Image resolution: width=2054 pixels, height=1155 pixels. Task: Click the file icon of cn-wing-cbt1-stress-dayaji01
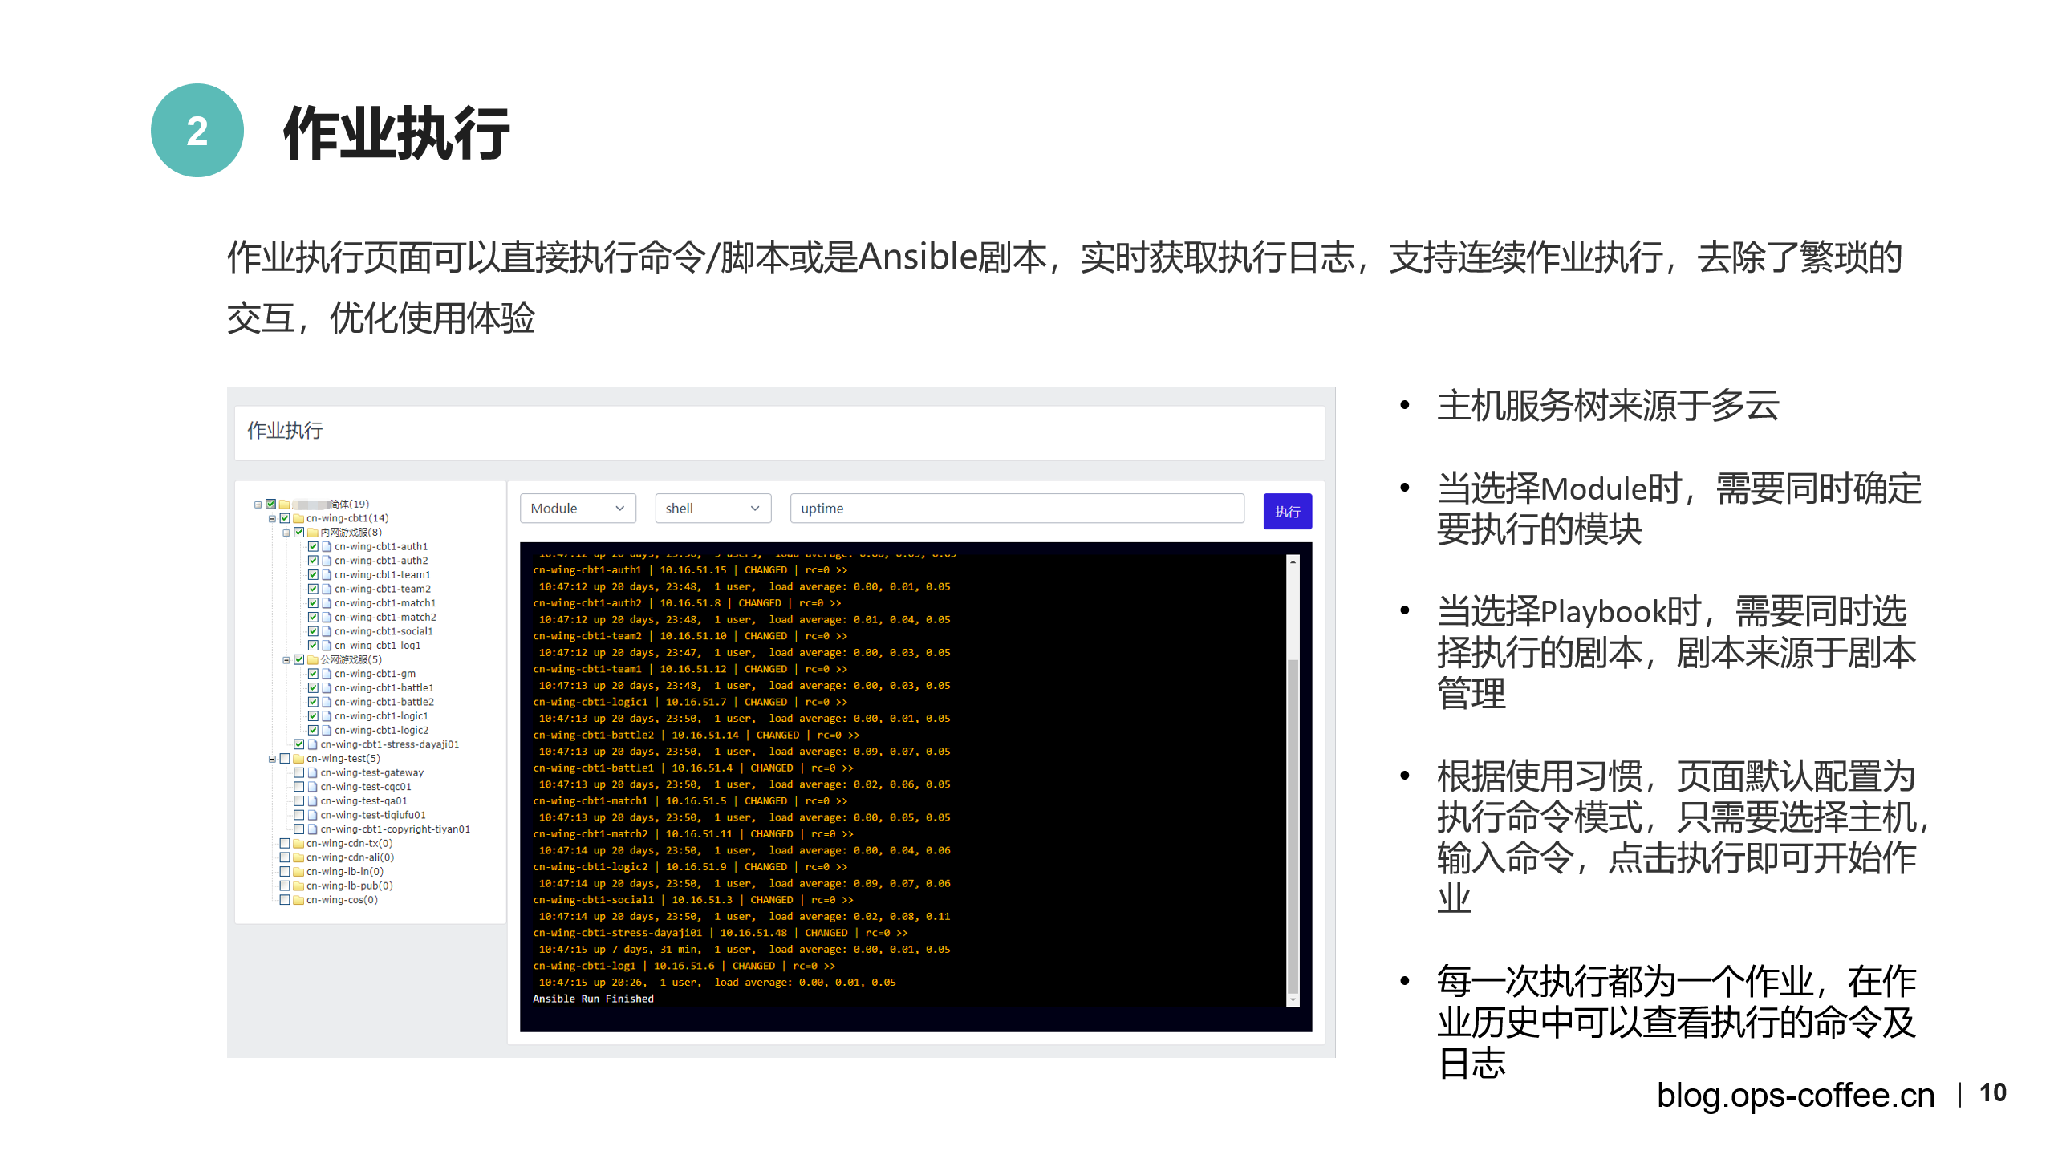pos(313,744)
